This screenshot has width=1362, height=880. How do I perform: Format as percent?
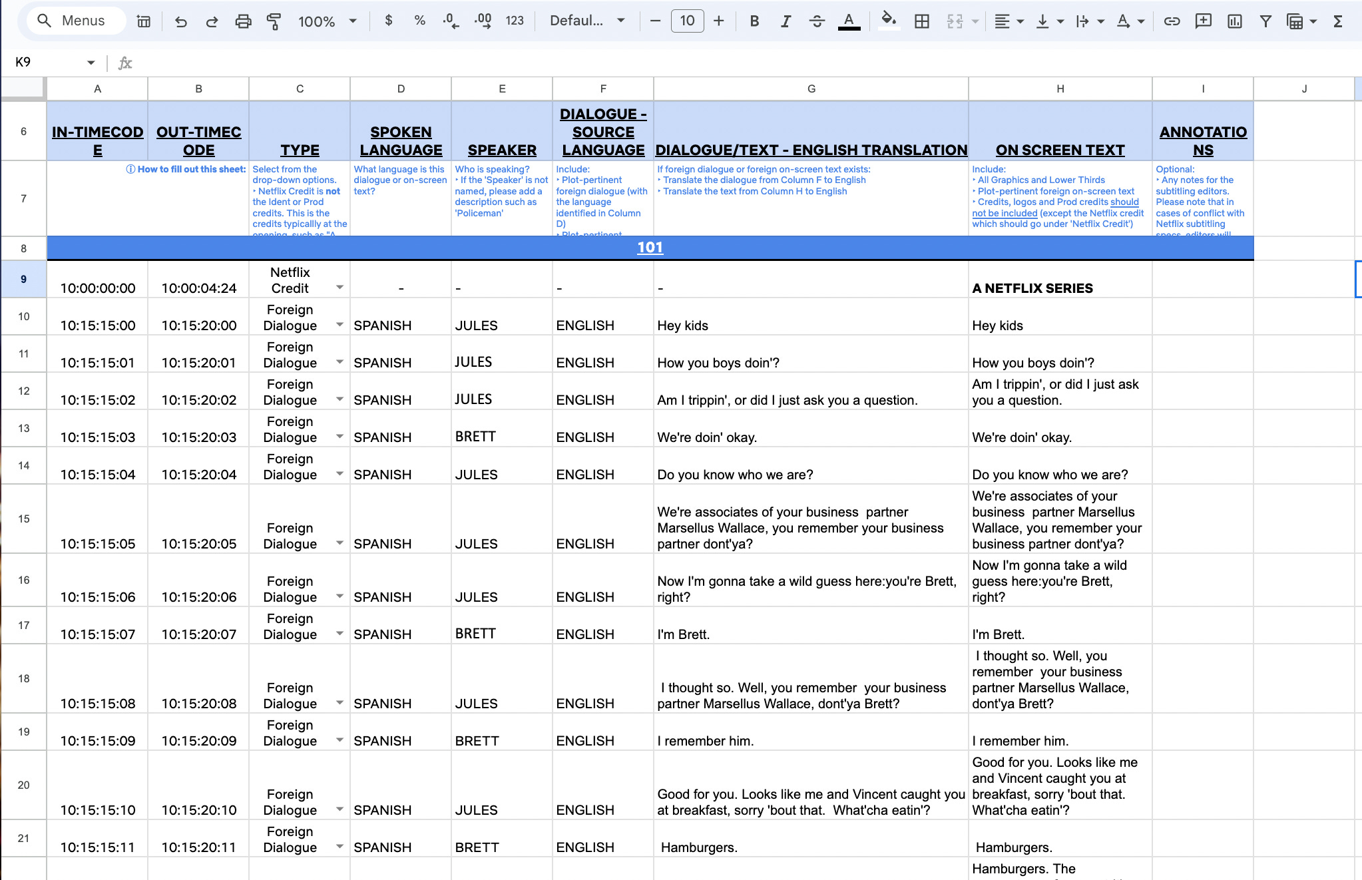tap(419, 21)
